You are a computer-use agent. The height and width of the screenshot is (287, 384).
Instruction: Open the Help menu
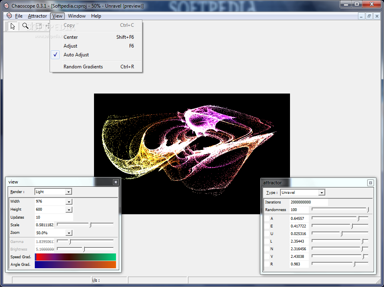click(x=96, y=16)
